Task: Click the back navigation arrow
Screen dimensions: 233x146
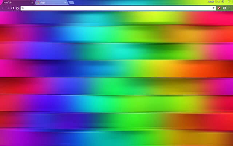Action: [x=3, y=8]
